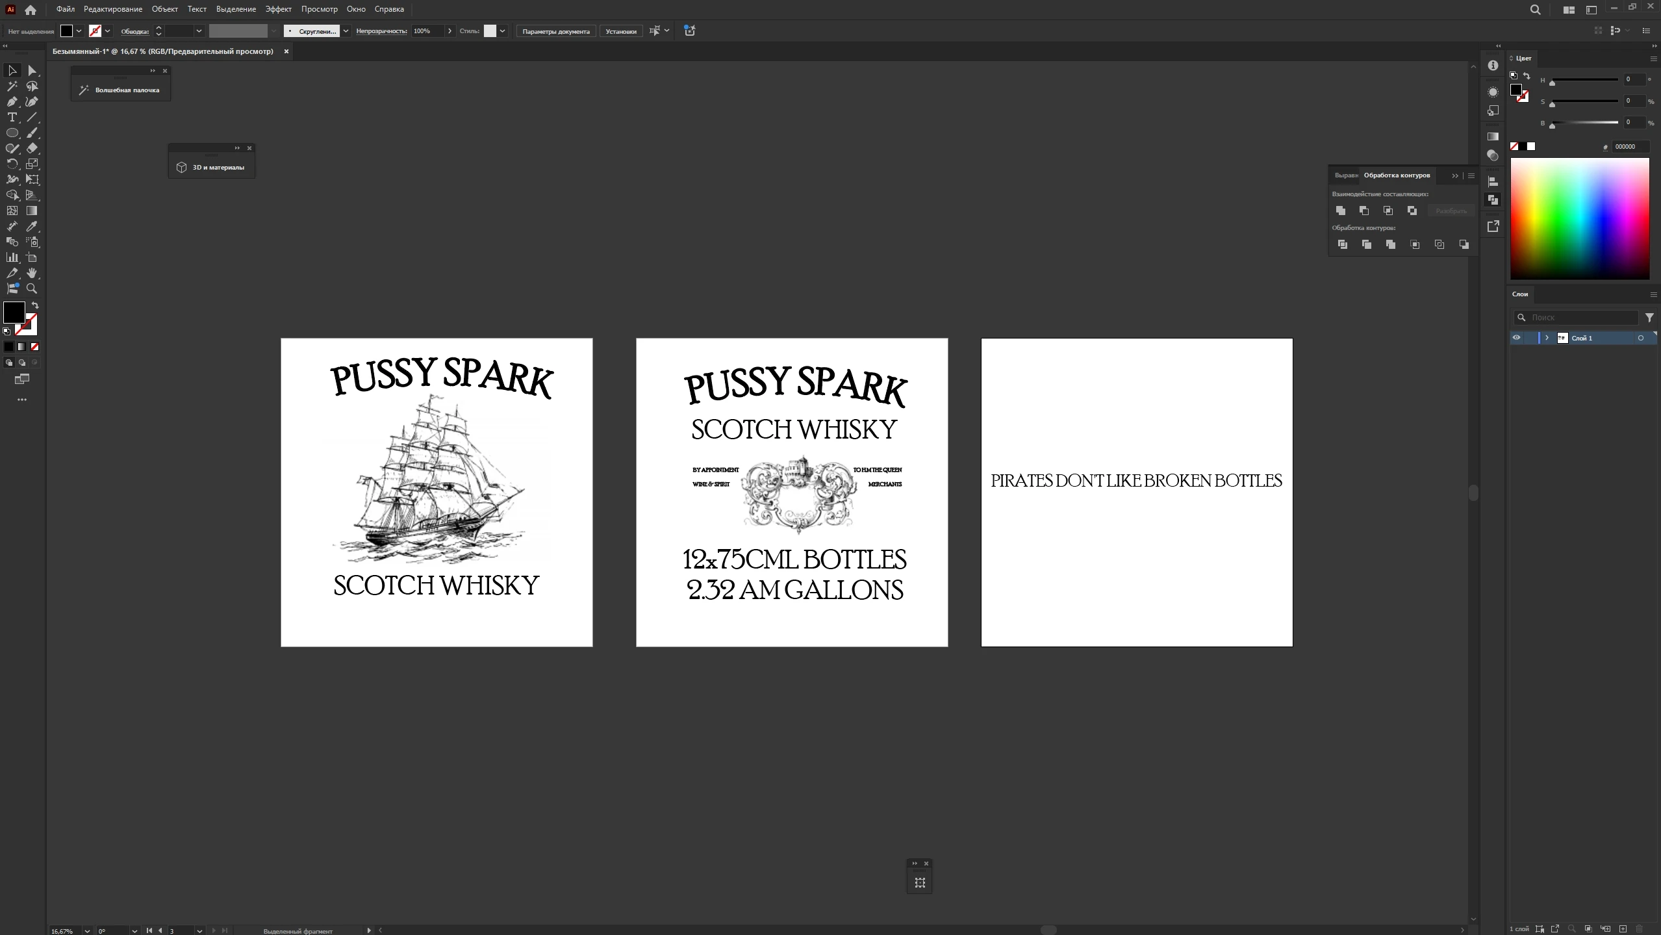
Task: Select the Direct Selection tool
Action: point(31,70)
